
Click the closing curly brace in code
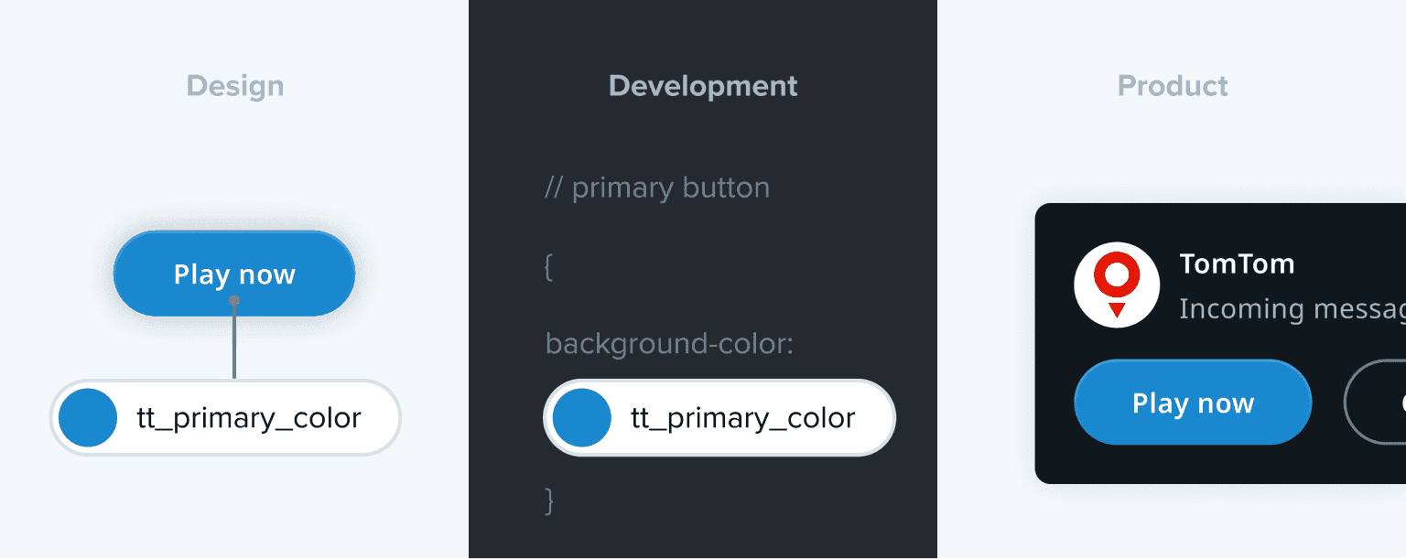[x=549, y=500]
